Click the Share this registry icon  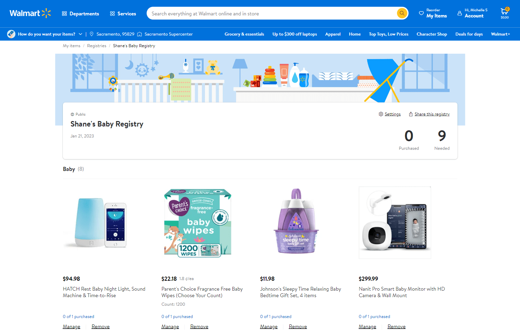pos(411,114)
